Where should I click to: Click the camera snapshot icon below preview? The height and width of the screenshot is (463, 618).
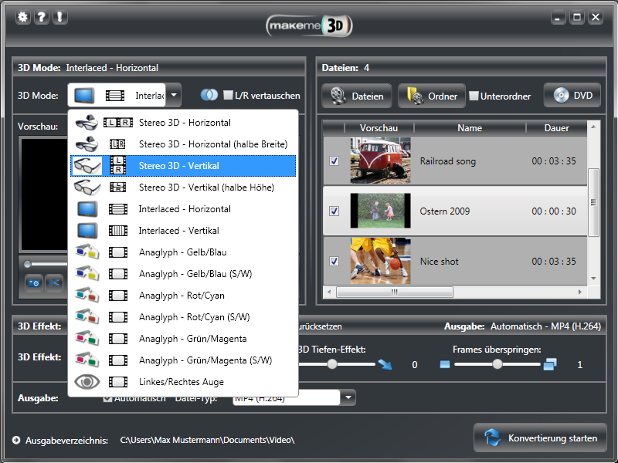(34, 284)
